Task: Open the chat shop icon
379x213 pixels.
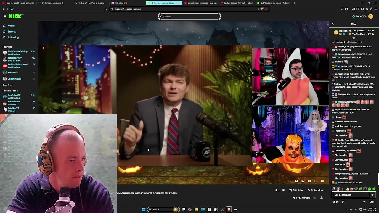Action: pos(343,202)
